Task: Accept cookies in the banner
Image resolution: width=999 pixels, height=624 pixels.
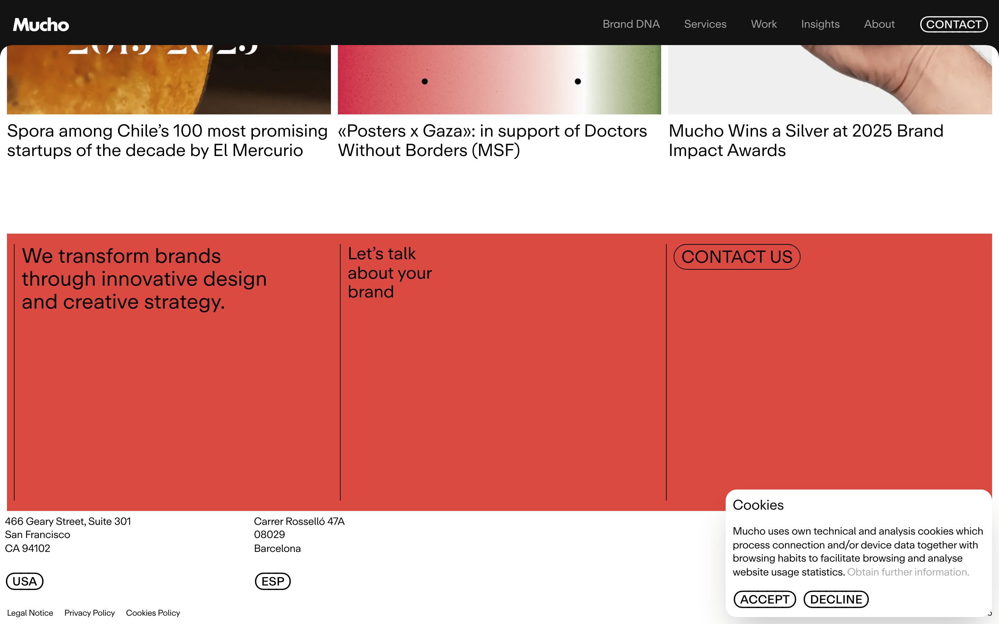Action: point(765,599)
